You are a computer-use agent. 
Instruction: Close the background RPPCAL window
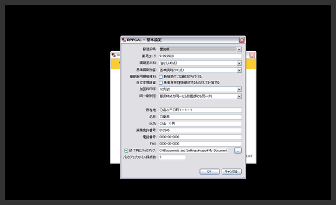click(x=252, y=55)
